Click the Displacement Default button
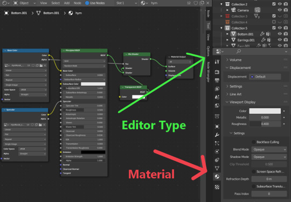The height and width of the screenshot is (202, 291). coord(265,77)
